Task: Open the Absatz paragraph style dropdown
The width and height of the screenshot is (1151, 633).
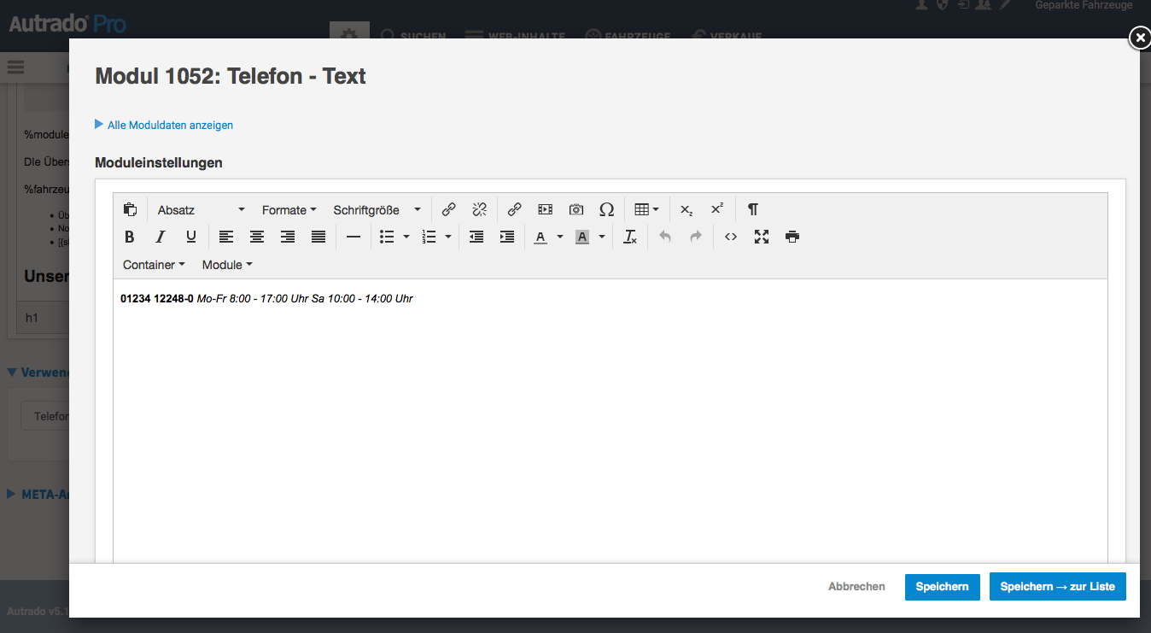Action: [x=201, y=209]
